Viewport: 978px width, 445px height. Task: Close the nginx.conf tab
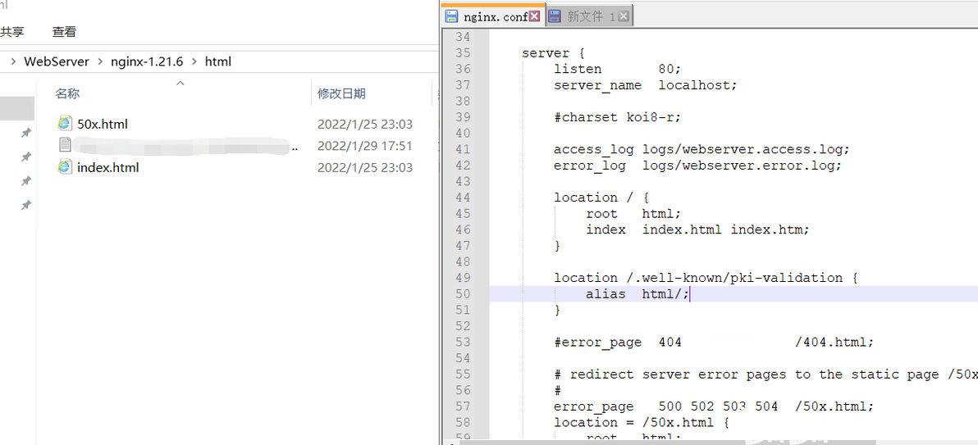coord(534,17)
